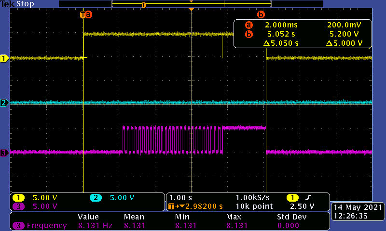The height and width of the screenshot is (231, 386).
Task: Click the channel 2 5.00 V scale
Action: point(122,198)
